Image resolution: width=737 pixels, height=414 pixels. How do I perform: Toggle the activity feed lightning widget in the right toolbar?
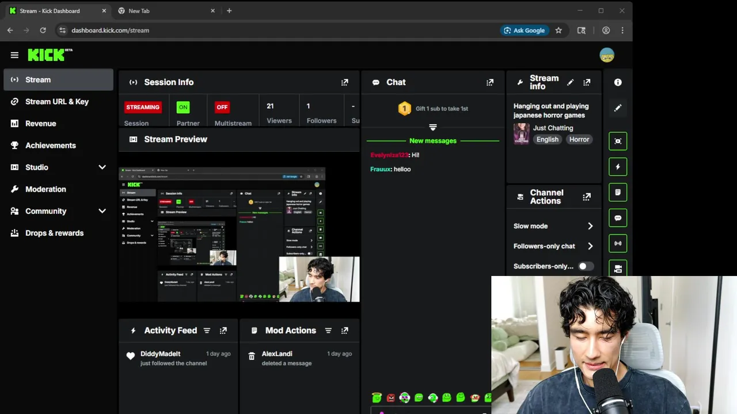point(618,167)
